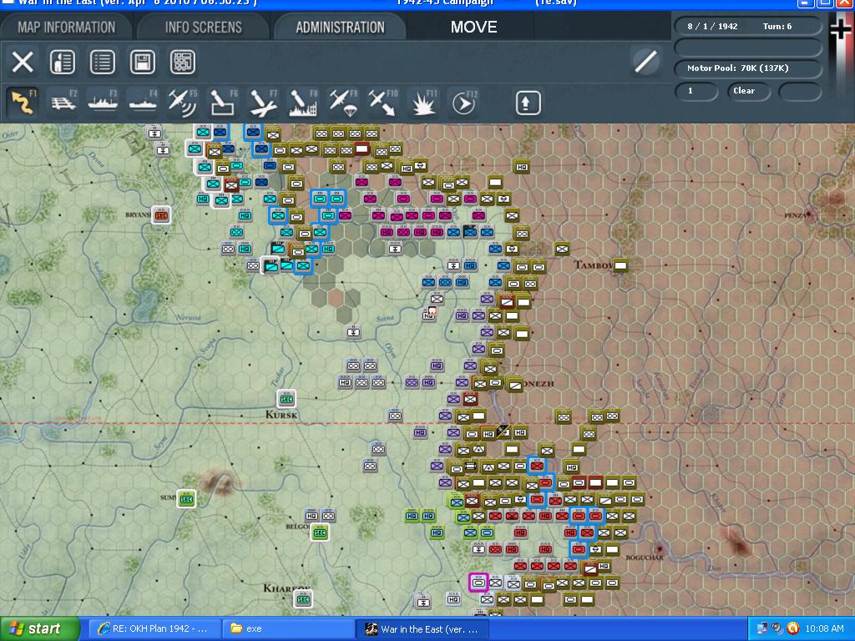Image resolution: width=855 pixels, height=641 pixels.
Task: Open the brick-pattern map icon in the Administration row
Action: 182,62
